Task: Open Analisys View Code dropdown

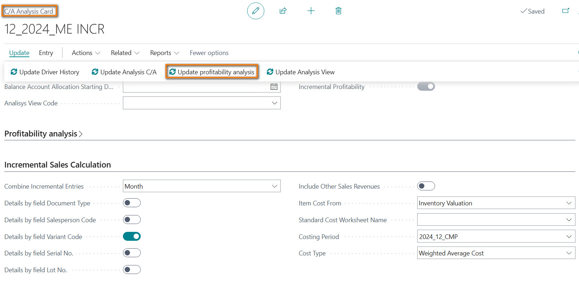Action: pos(274,103)
